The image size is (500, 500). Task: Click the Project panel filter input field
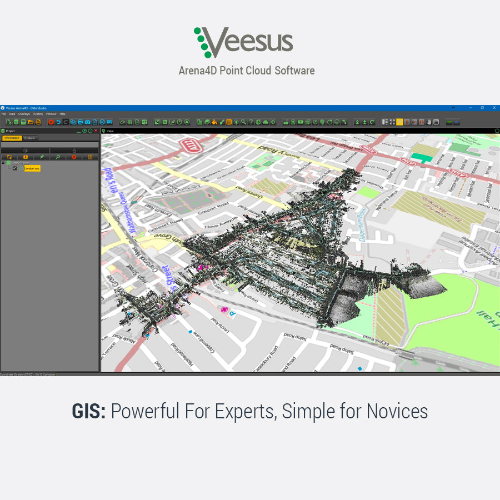[50, 145]
